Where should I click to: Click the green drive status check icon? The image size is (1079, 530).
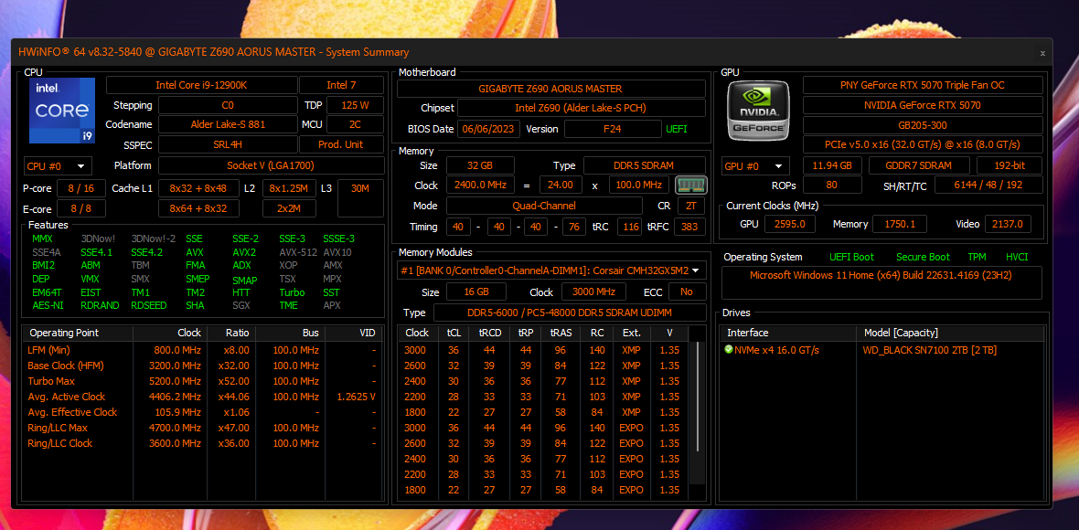click(729, 350)
